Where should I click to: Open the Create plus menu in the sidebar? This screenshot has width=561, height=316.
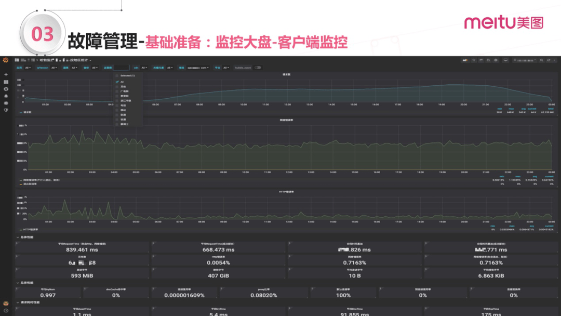6,74
